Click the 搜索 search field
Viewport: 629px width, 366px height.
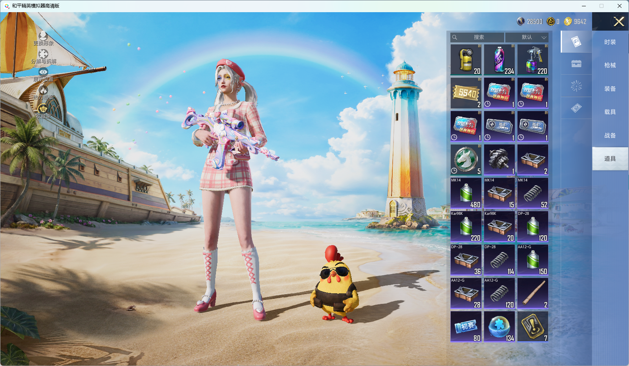click(x=477, y=37)
